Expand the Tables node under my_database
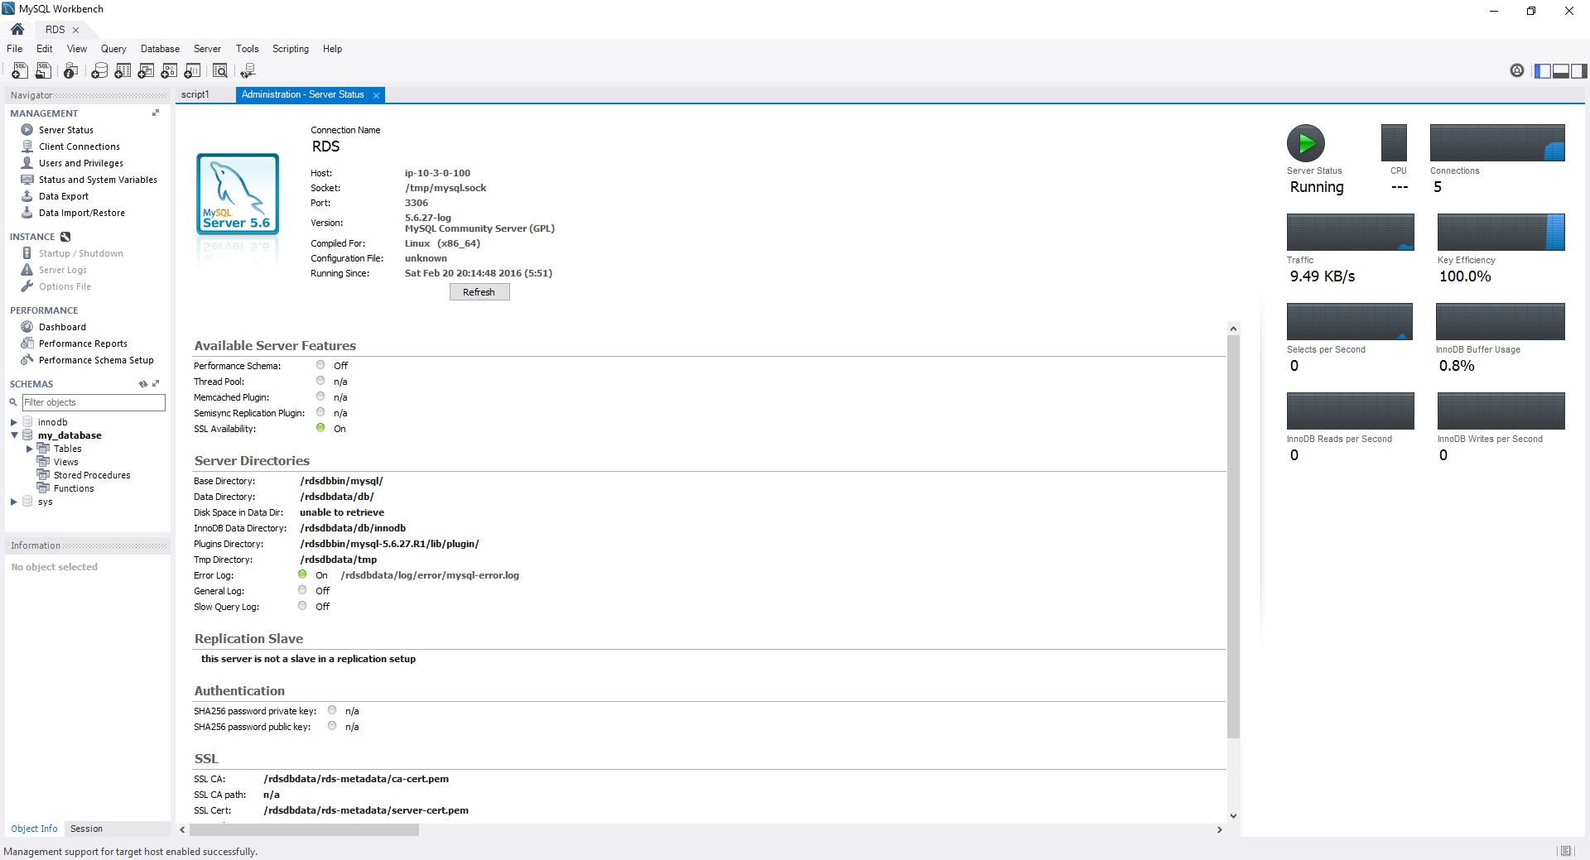Viewport: 1590px width, 860px height. tap(30, 449)
